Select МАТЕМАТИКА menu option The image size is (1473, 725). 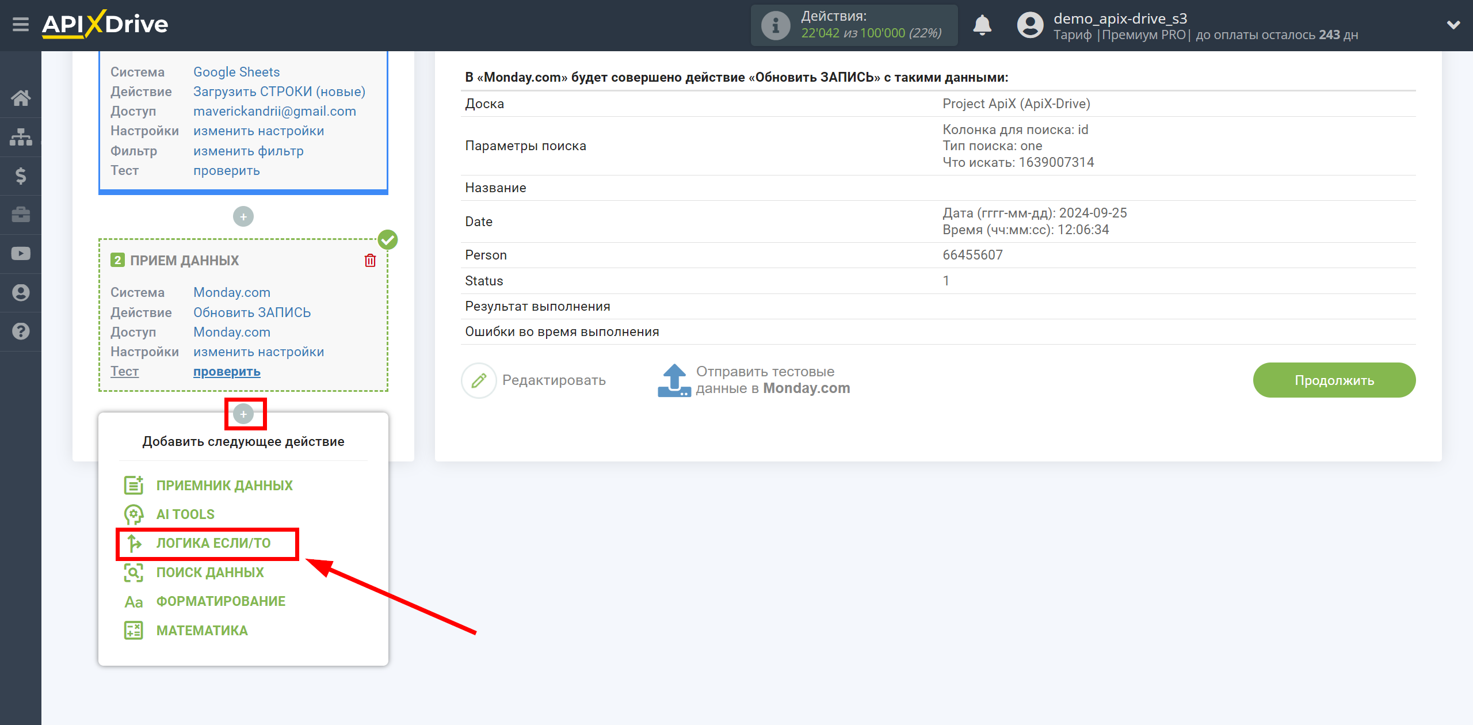(x=202, y=631)
